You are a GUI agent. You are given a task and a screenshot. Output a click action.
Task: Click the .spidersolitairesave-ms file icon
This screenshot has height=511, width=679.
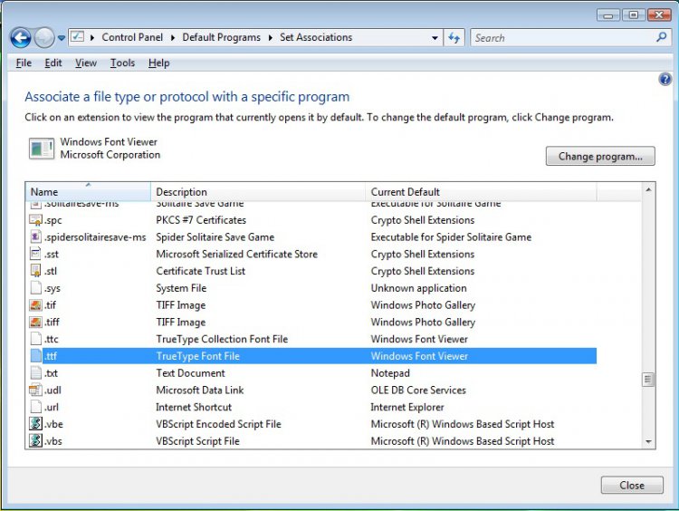35,236
